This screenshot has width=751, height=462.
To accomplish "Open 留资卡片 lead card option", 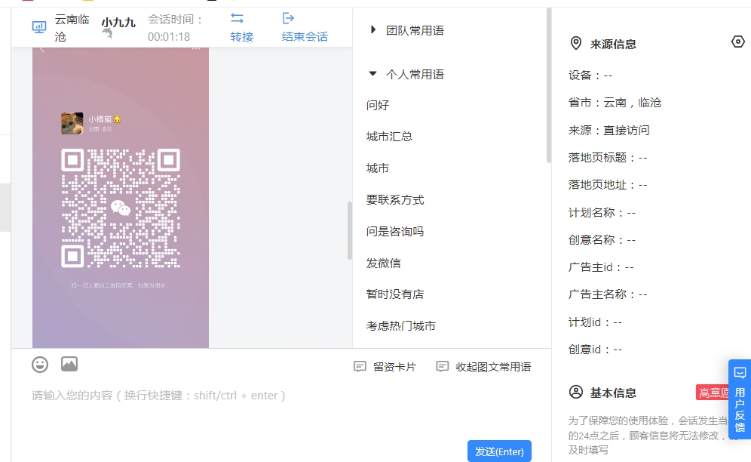I will [394, 367].
